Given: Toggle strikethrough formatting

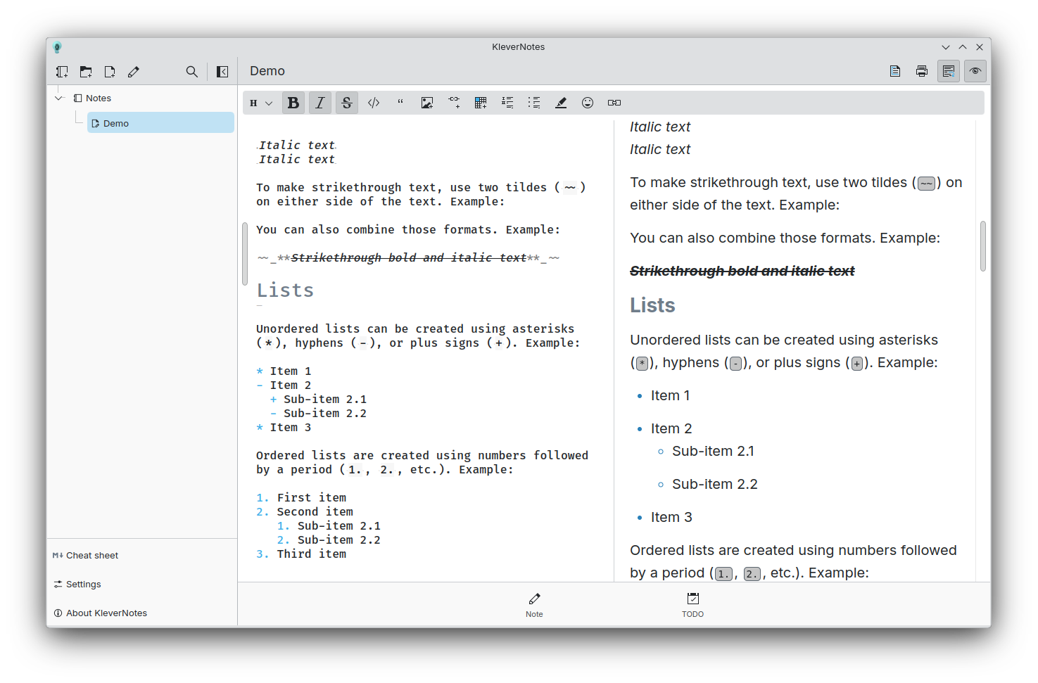Looking at the screenshot, I should (x=346, y=102).
